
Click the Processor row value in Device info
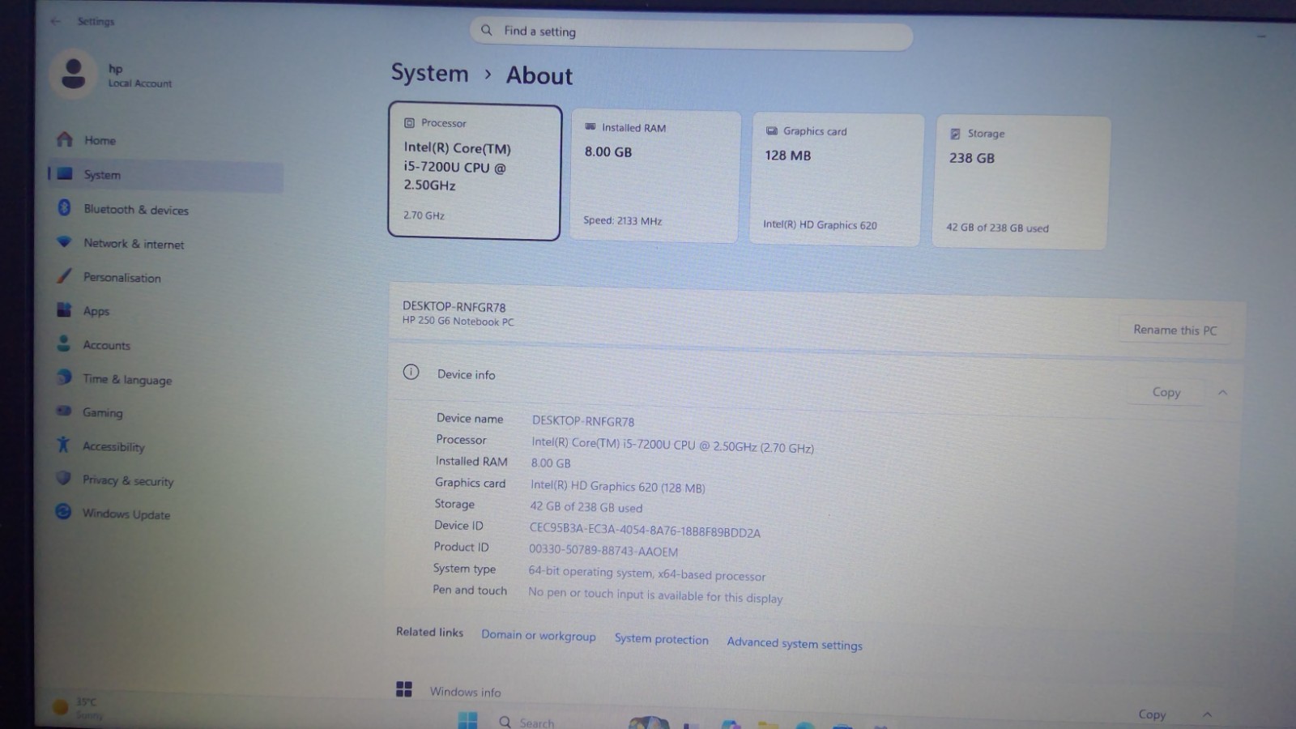[672, 445]
